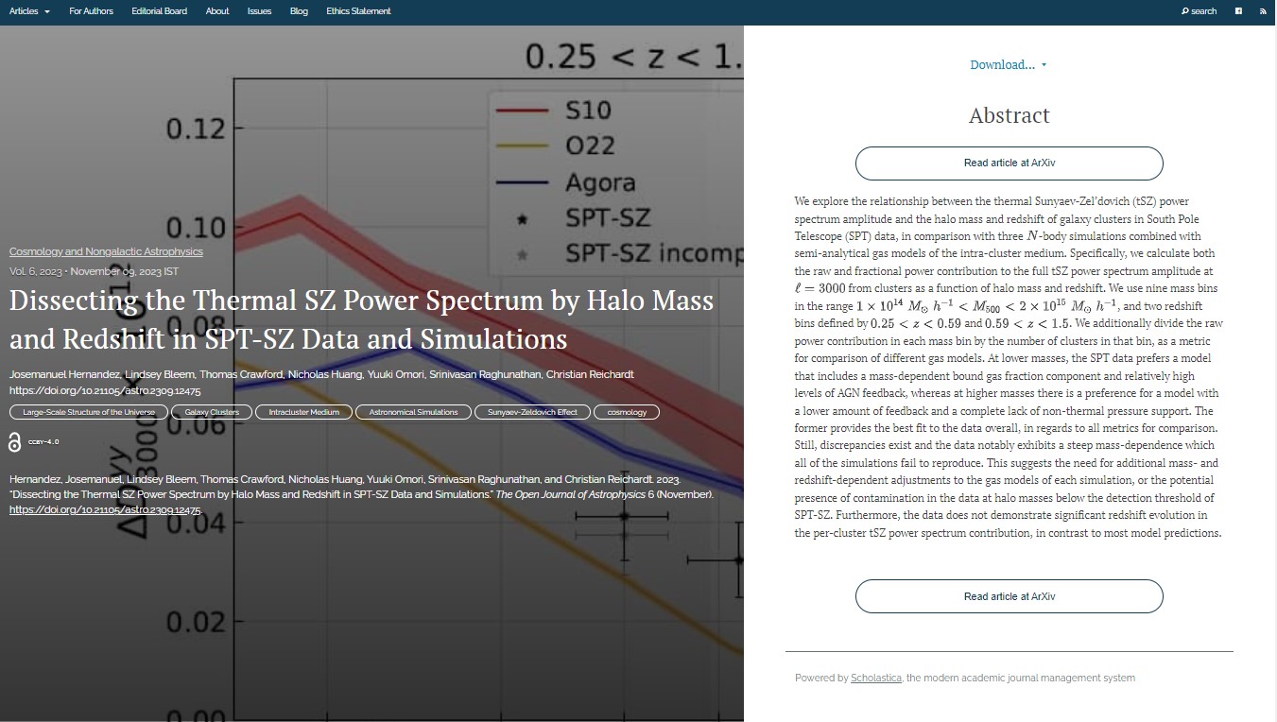Click the Large-Scale Structure of the Universe tag
1277x722 pixels.
point(89,412)
